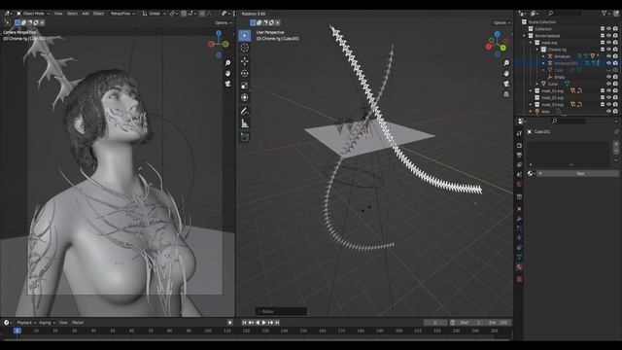Open Output properties tab
The height and width of the screenshot is (350, 622).
pos(519,156)
